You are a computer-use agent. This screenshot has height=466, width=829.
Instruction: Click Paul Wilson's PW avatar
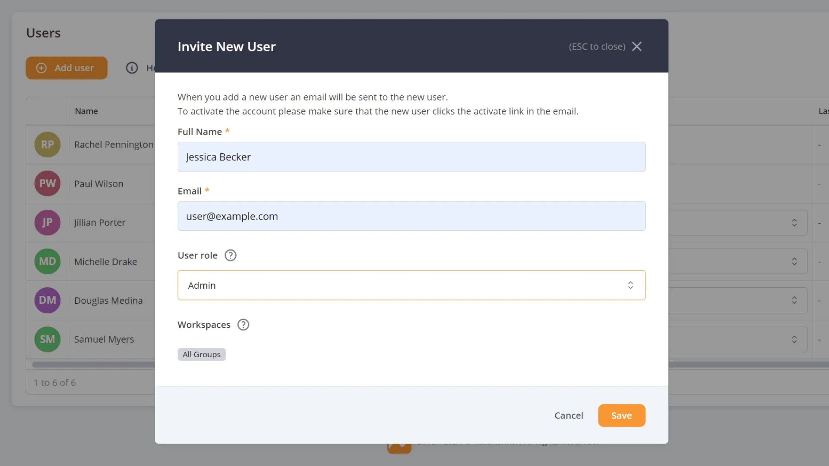(x=47, y=183)
